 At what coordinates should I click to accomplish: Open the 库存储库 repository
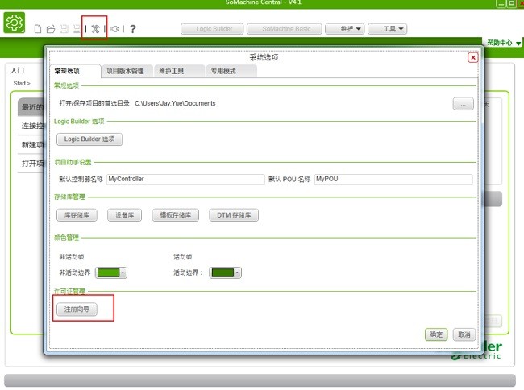pos(77,215)
